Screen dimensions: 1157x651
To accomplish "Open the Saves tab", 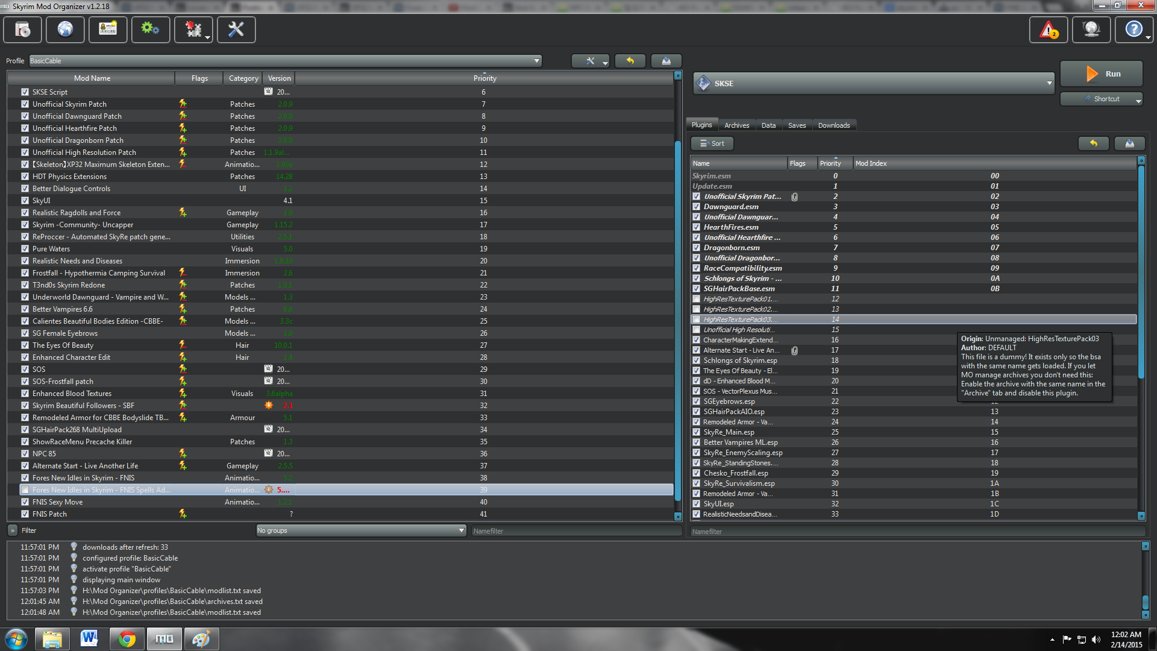I will [x=797, y=125].
